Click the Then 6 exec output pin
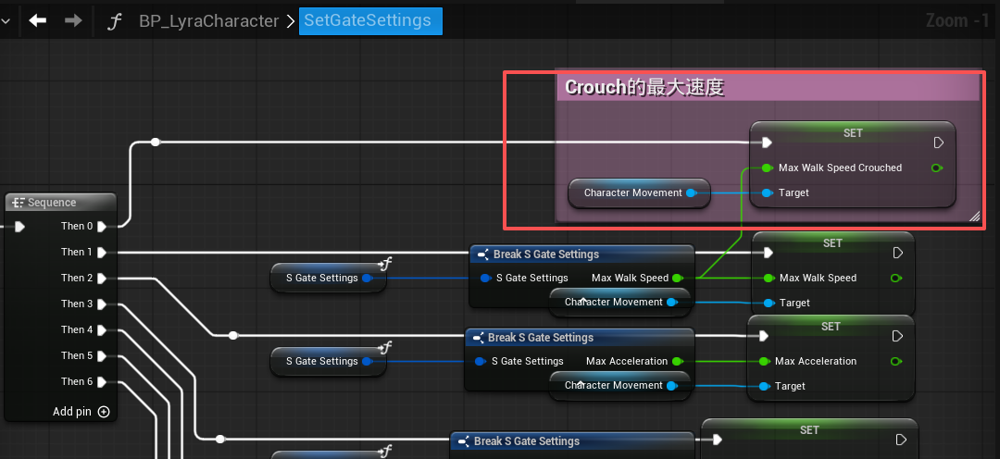Viewport: 1000px width, 459px height. [102, 382]
